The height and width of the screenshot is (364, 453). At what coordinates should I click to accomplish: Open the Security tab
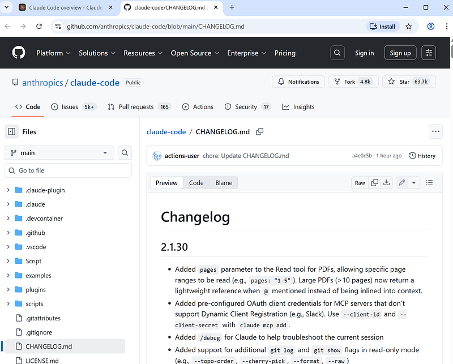click(247, 107)
